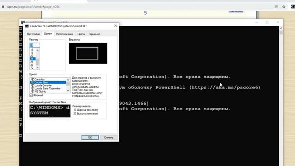Switch to the Расположение tab
This screenshot has height=166, width=295.
65,34
